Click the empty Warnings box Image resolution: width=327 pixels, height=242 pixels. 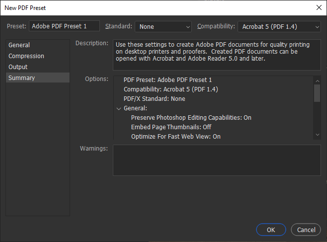217,160
